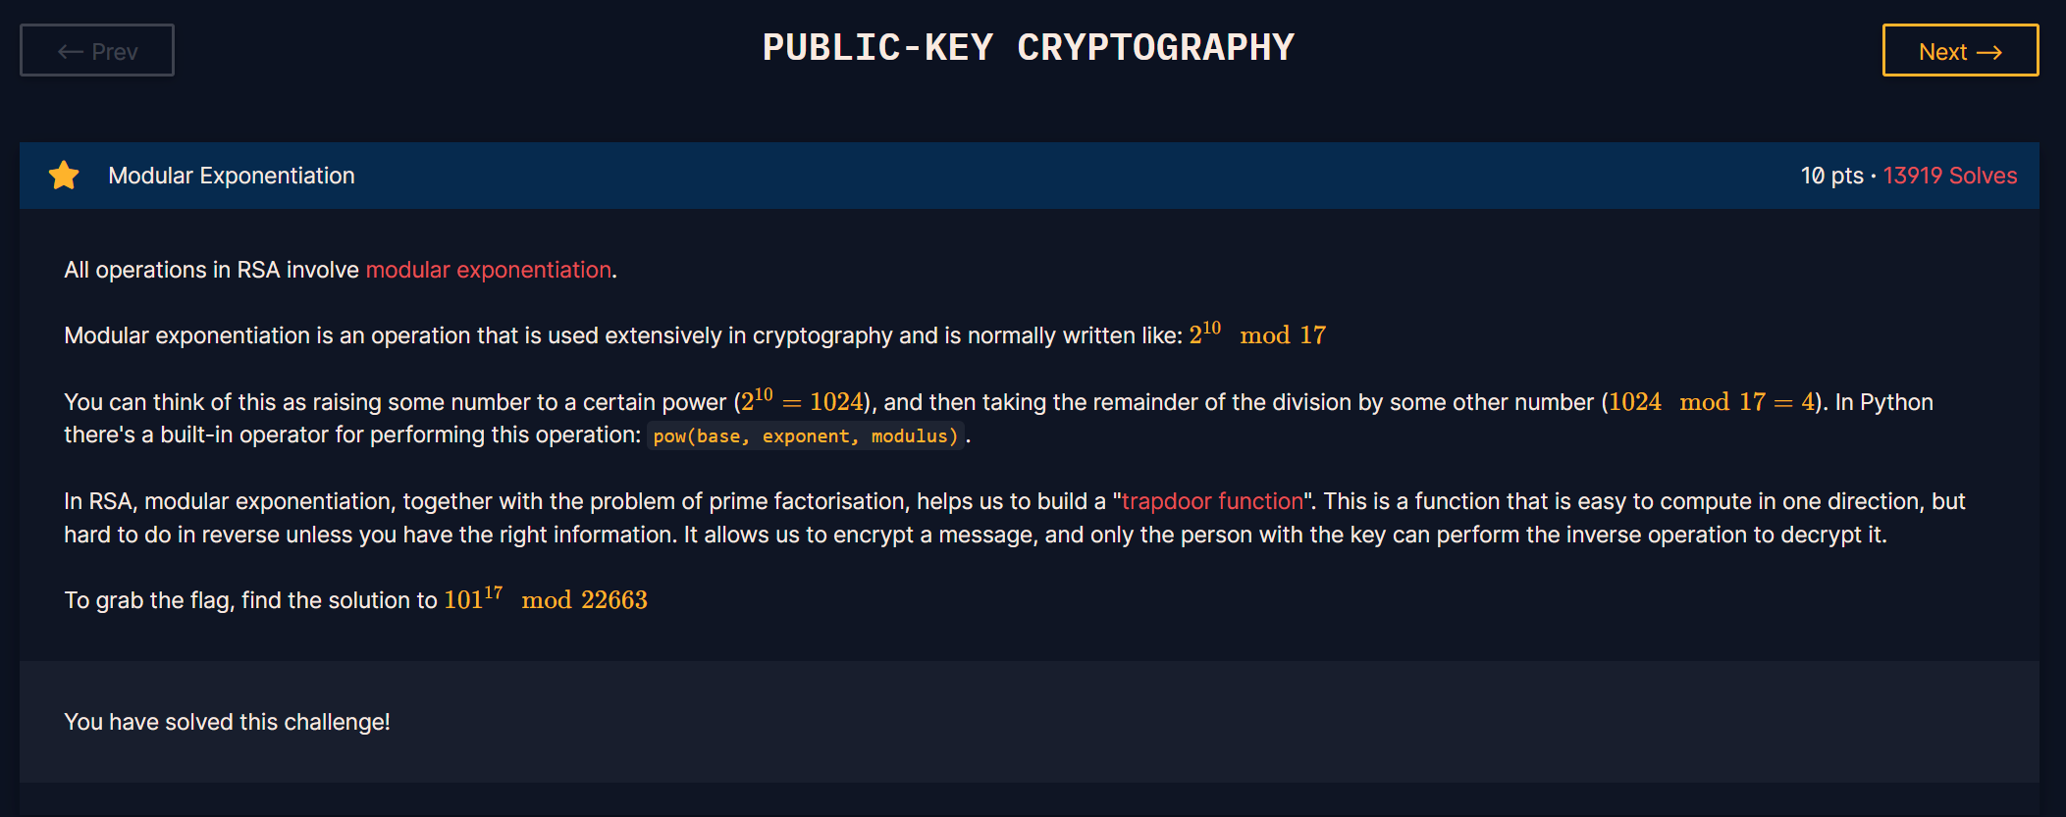Click the 10 pts score label
The image size is (2066, 817).
coord(1831,176)
